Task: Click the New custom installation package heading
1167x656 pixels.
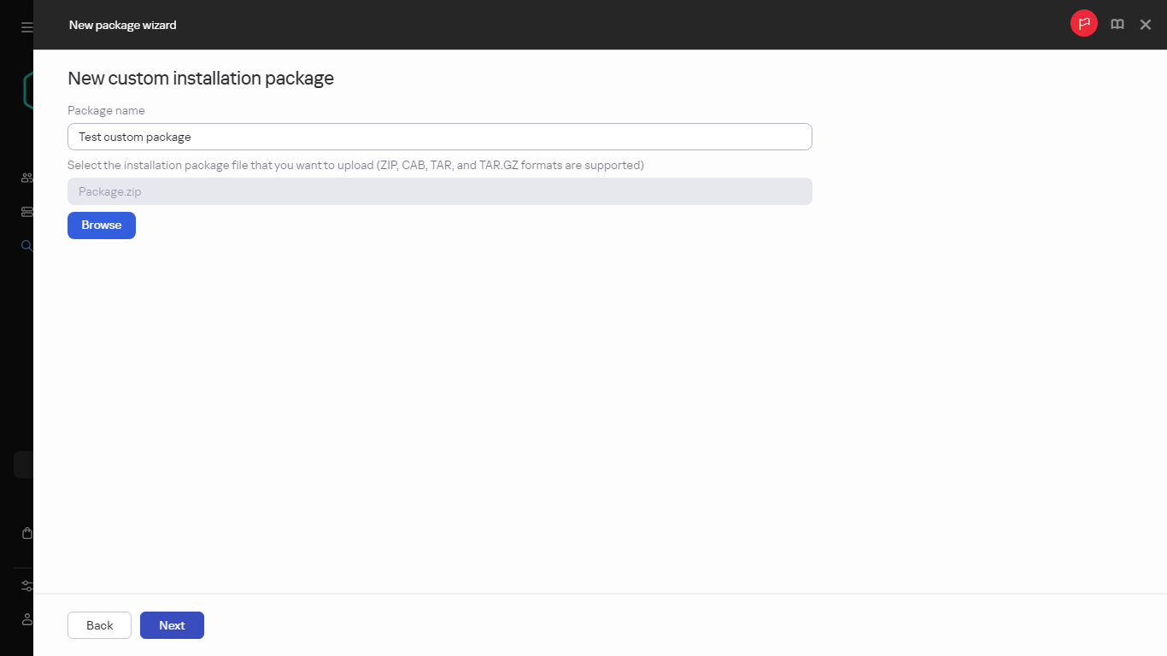Action: (x=200, y=78)
